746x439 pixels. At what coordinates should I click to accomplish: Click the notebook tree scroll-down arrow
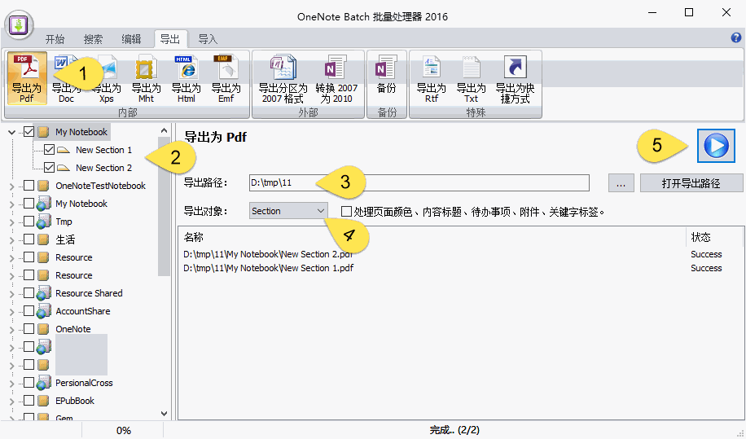pyautogui.click(x=165, y=413)
